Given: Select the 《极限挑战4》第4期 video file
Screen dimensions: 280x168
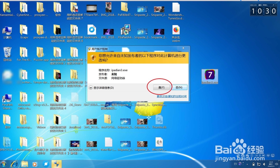Looking at the screenshot, I should (x=75, y=148).
